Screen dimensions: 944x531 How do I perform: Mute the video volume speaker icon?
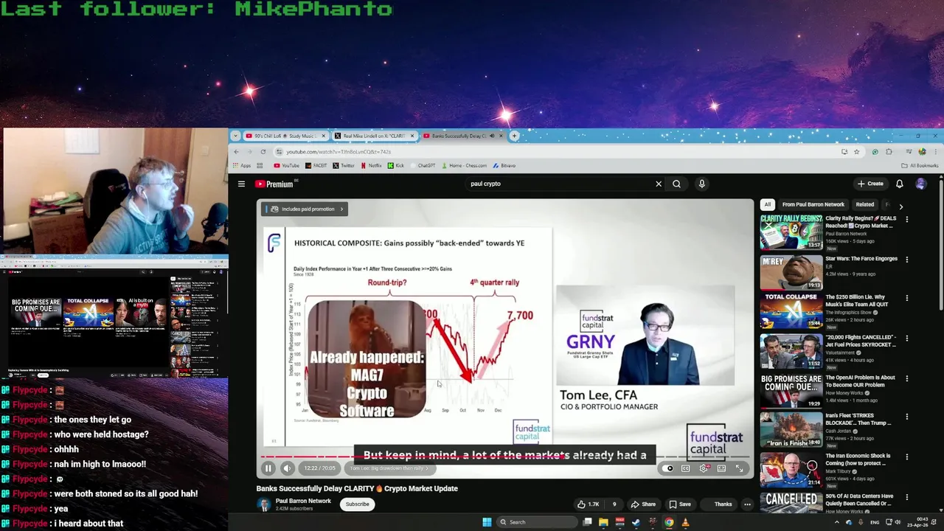(287, 468)
